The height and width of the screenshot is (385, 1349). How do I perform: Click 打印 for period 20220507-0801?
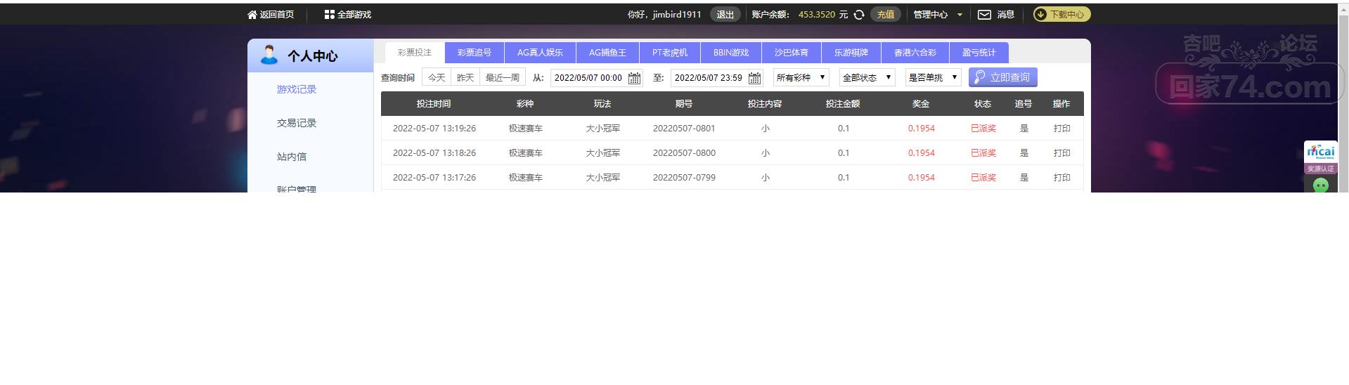tap(1061, 129)
